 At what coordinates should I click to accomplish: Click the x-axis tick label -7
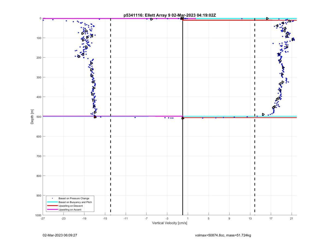tap(146, 218)
